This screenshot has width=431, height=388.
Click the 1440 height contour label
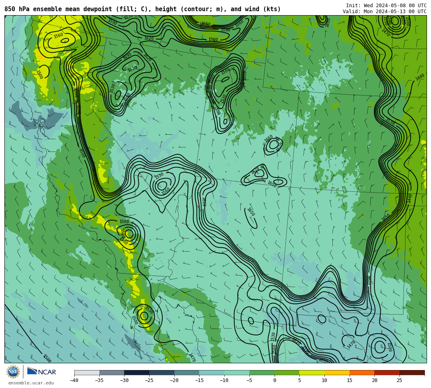click(x=420, y=77)
